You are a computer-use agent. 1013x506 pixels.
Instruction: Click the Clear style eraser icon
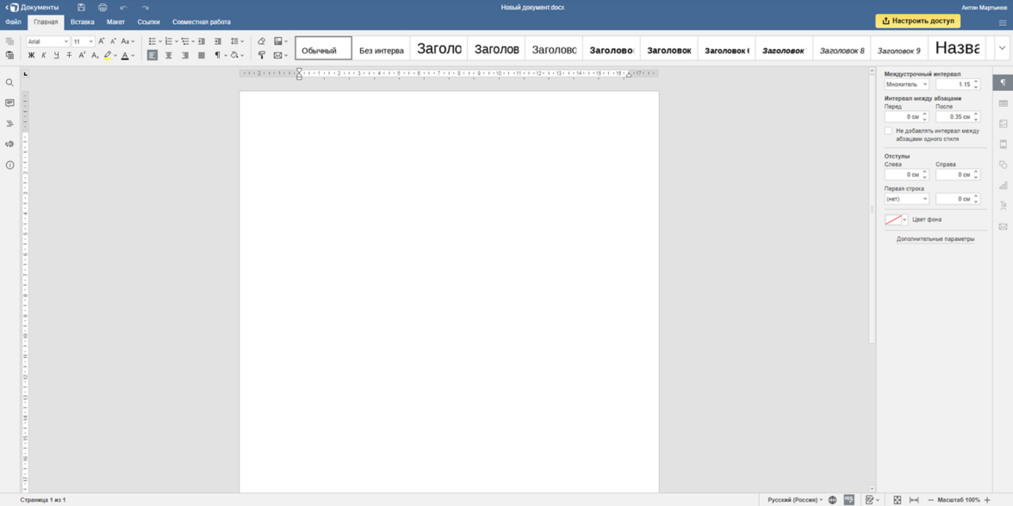click(x=262, y=41)
